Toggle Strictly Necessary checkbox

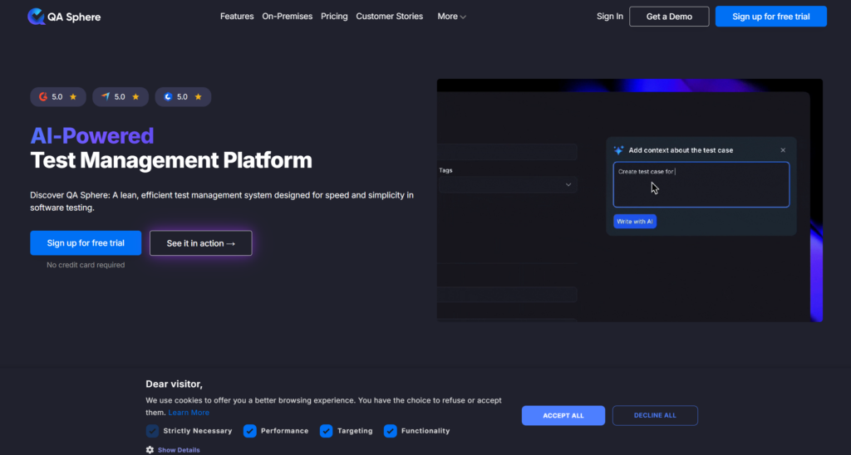click(153, 431)
